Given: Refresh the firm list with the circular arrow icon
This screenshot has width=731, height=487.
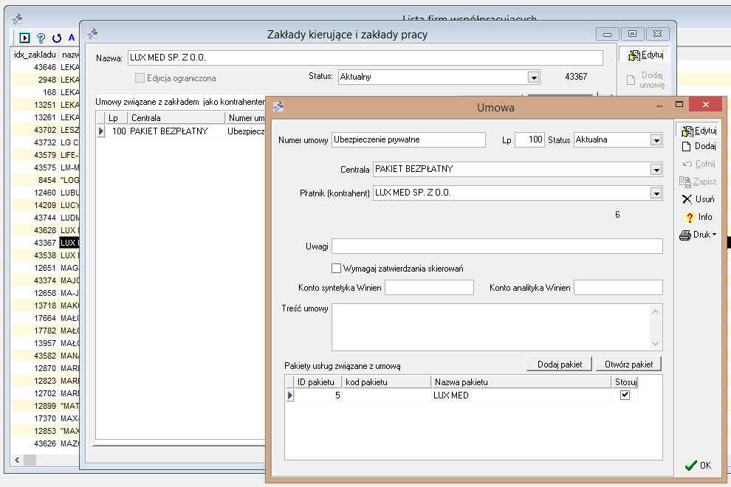Looking at the screenshot, I should tap(57, 38).
